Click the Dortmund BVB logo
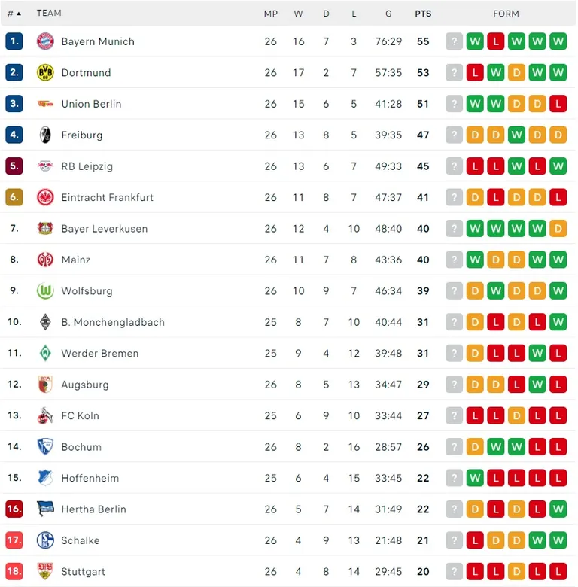The height and width of the screenshot is (587, 578). click(45, 73)
